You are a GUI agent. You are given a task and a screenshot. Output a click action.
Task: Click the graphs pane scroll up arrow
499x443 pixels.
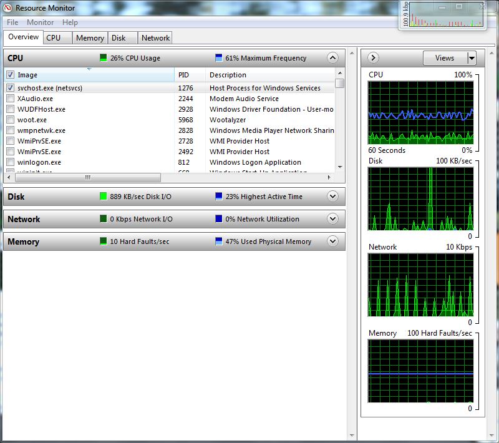(492, 53)
